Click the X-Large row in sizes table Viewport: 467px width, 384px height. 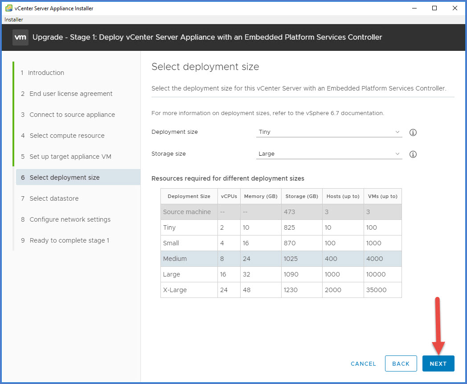281,290
